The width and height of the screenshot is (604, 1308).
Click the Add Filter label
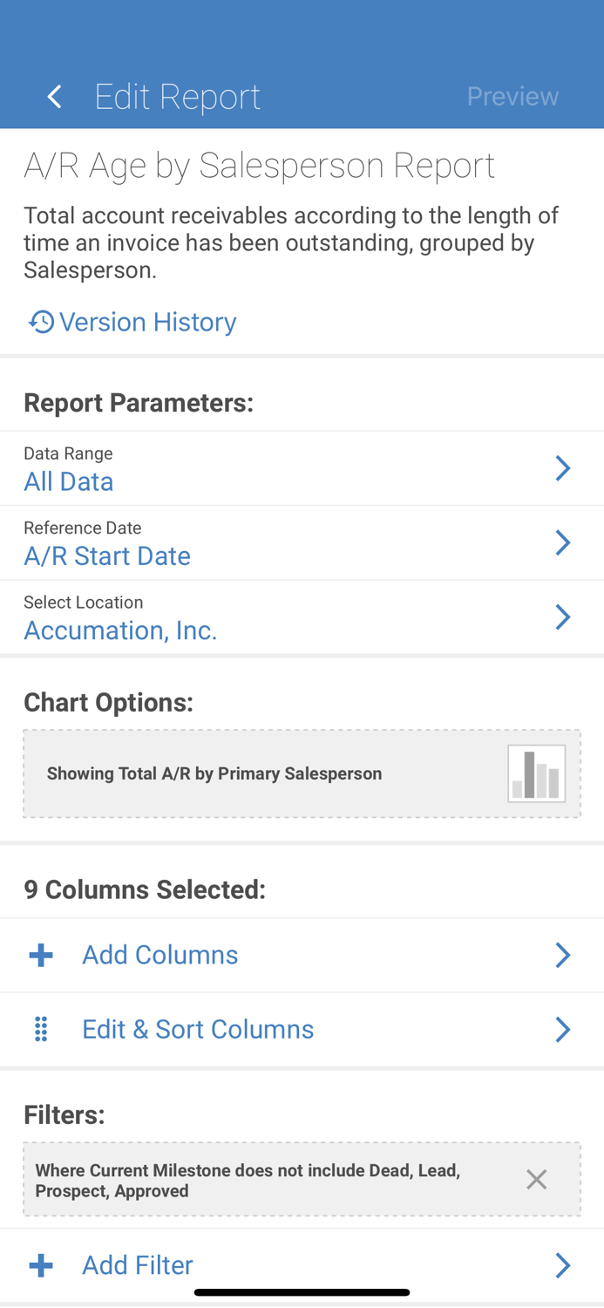tap(137, 1264)
